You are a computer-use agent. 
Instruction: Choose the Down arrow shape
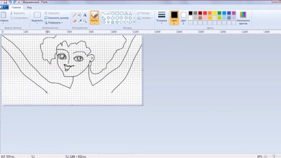104,22
